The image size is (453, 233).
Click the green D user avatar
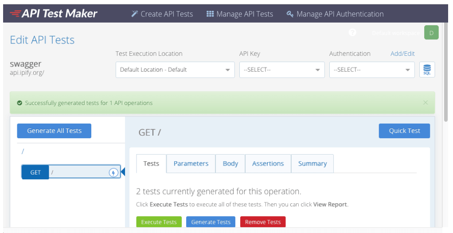[x=431, y=33]
